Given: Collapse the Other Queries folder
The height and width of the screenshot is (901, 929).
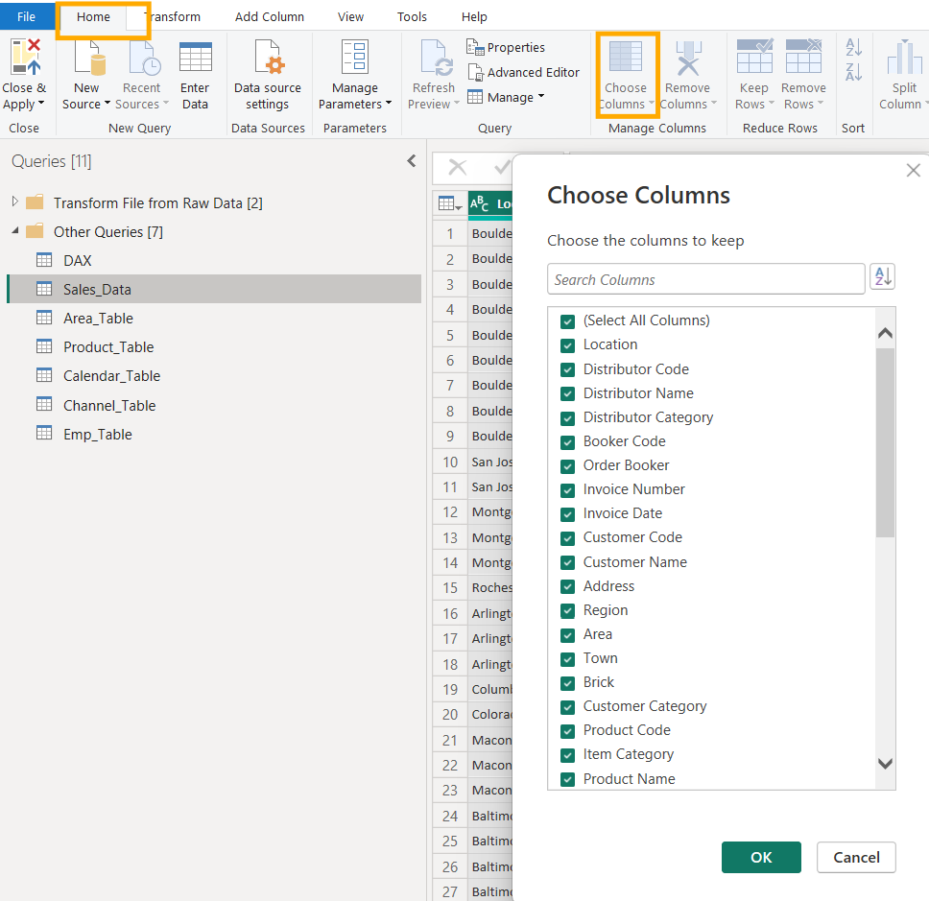Looking at the screenshot, I should [x=15, y=230].
